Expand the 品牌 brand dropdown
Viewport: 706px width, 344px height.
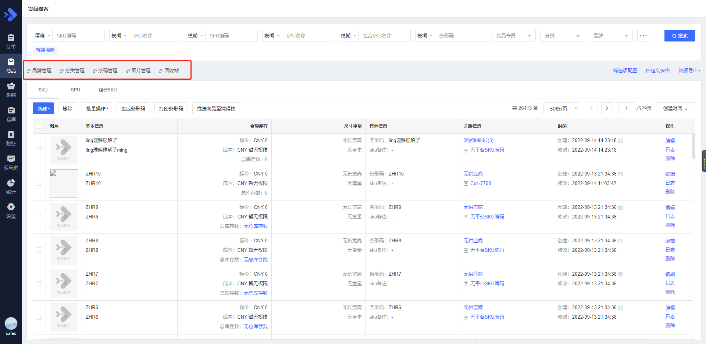611,36
